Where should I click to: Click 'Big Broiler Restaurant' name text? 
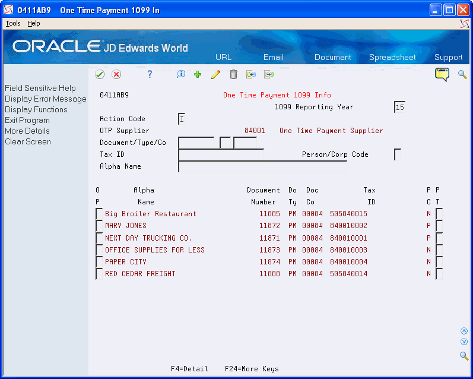click(x=151, y=214)
